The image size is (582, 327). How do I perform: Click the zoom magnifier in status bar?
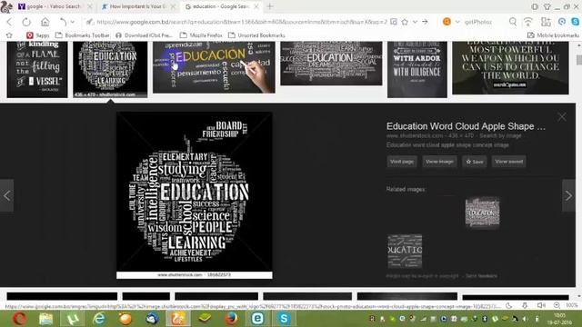[557, 305]
